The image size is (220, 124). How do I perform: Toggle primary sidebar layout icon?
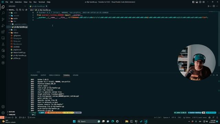coord(194,2)
